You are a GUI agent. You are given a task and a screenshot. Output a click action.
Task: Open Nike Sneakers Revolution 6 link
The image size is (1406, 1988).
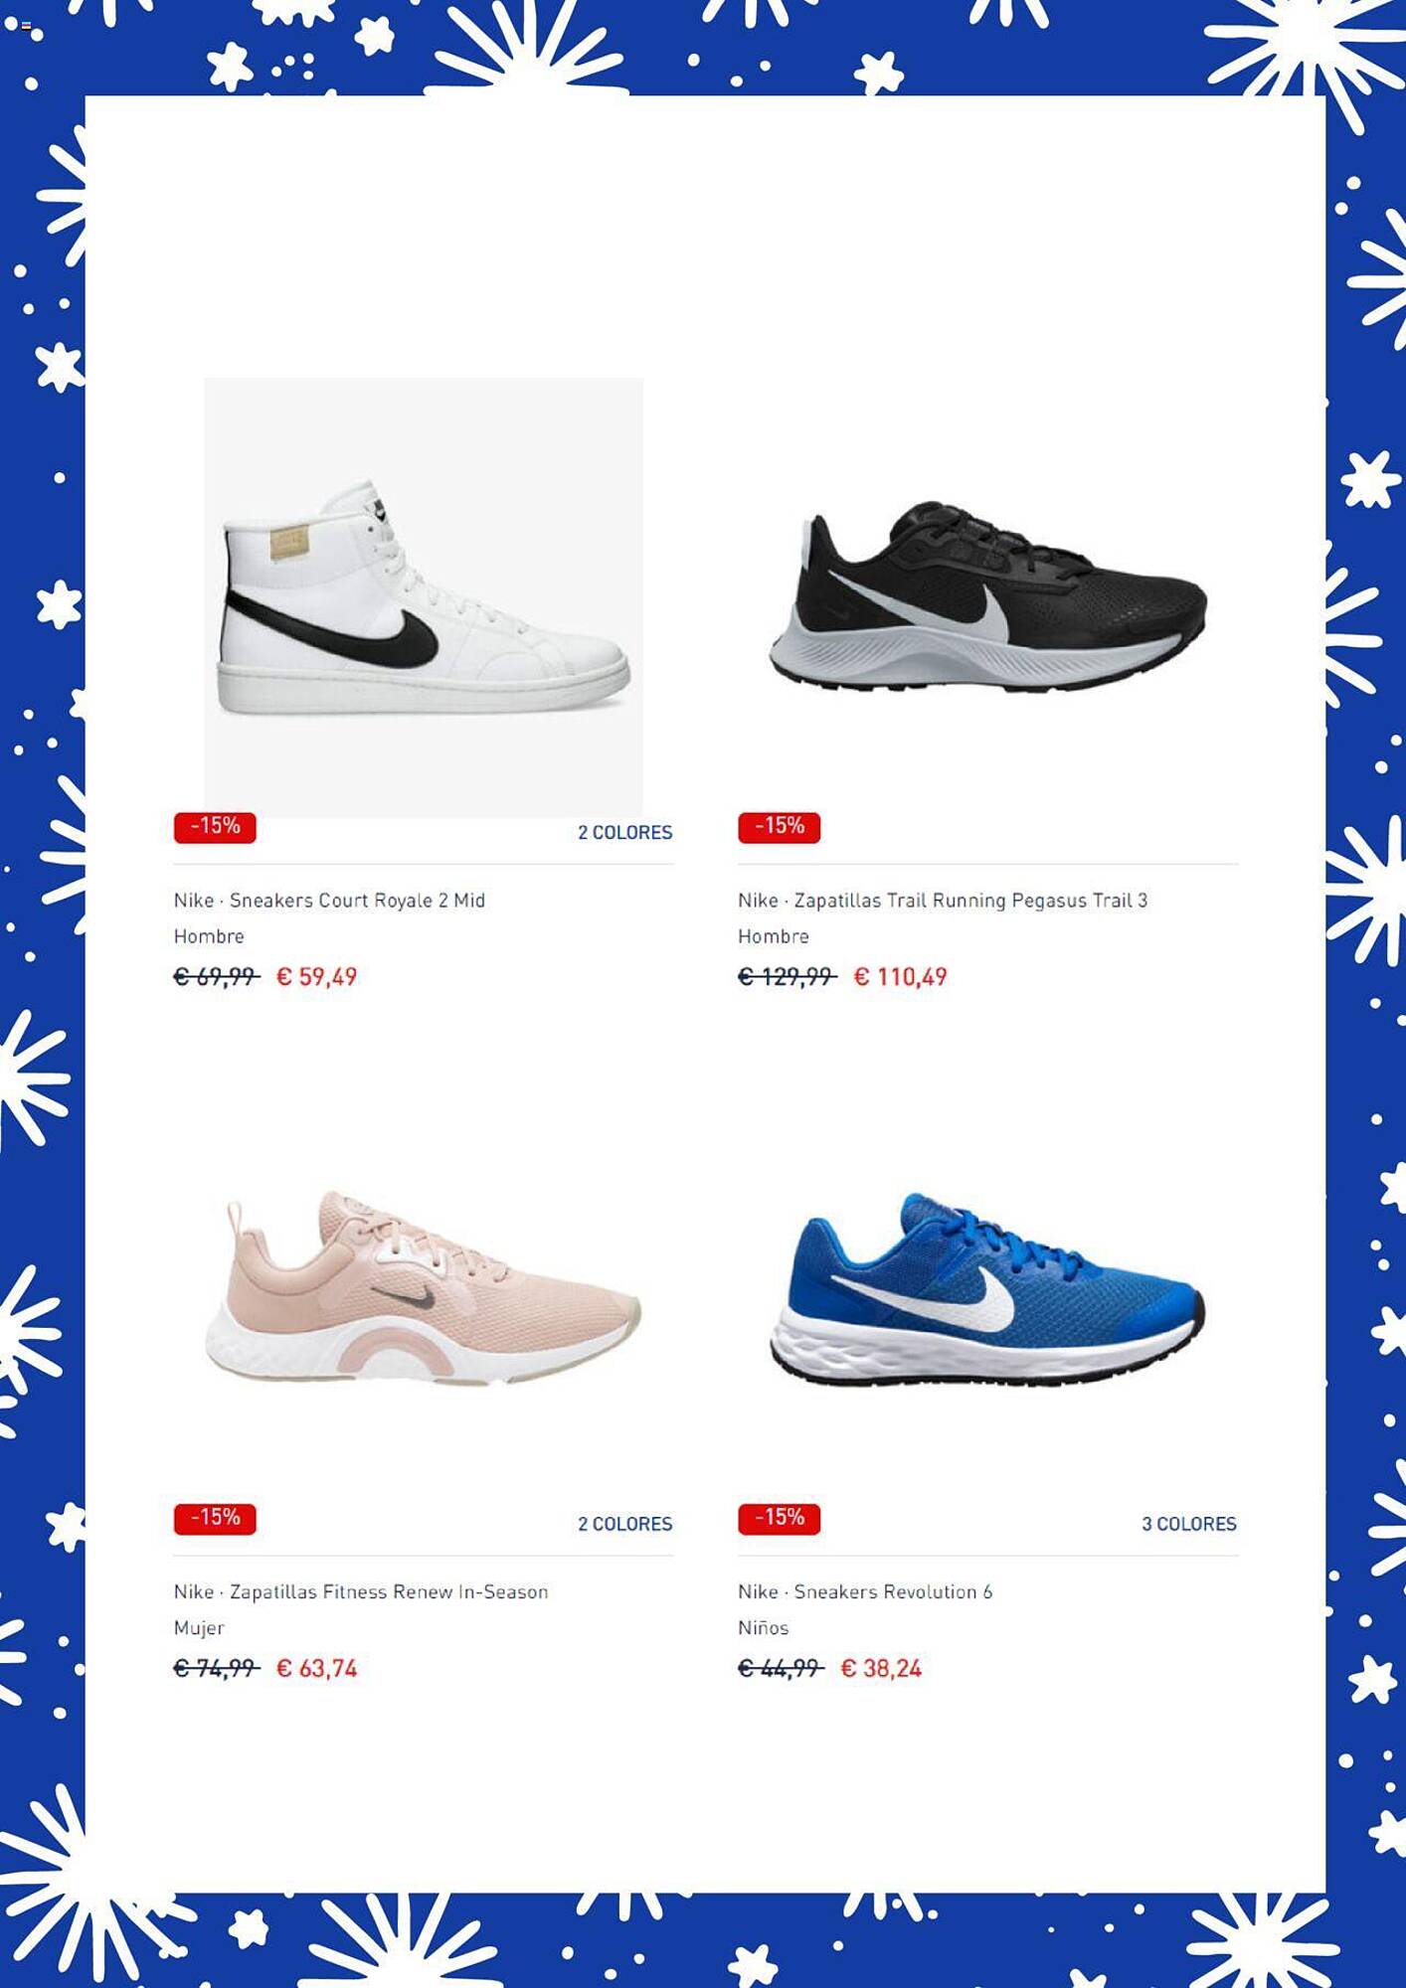point(865,1592)
